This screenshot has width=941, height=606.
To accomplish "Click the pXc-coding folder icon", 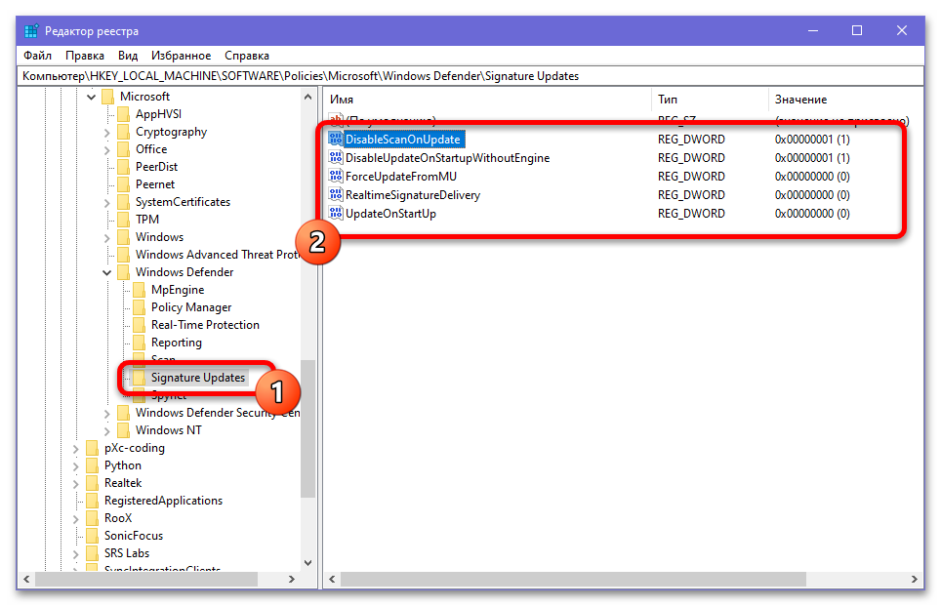I will 92,448.
